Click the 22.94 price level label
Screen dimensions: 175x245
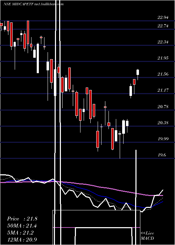(163, 17)
